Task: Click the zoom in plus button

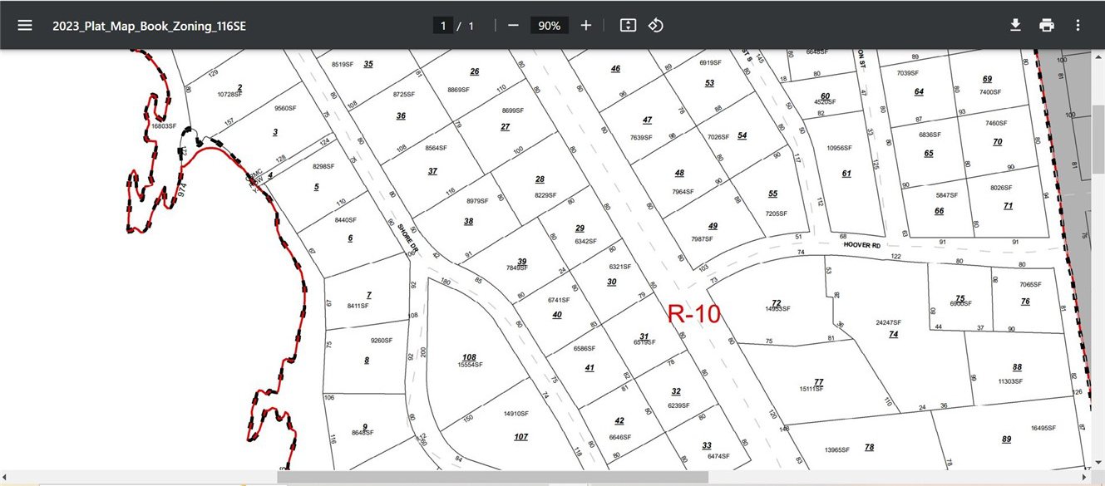Action: coord(586,26)
